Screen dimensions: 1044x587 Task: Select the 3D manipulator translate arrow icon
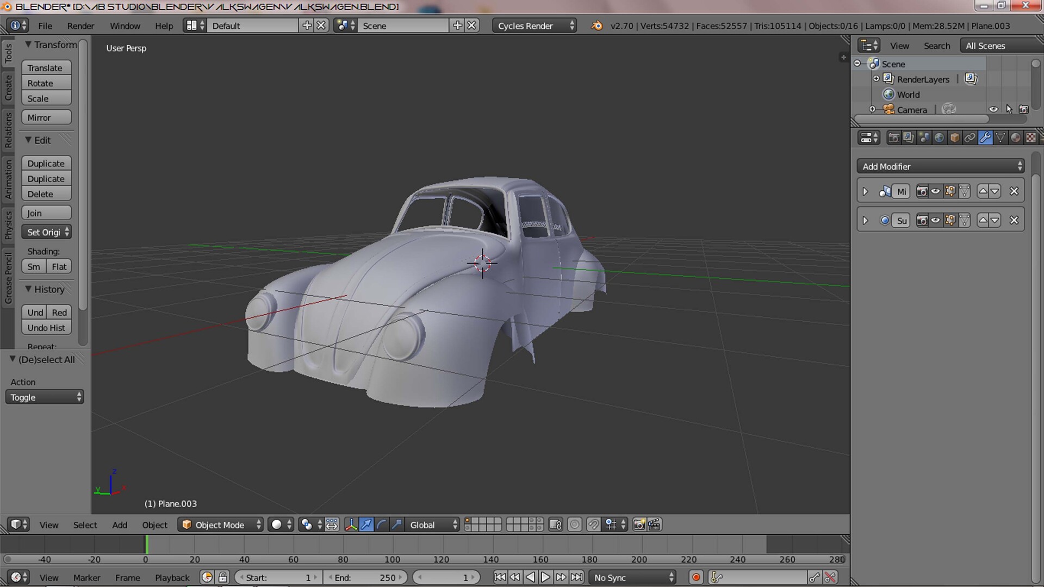coord(366,524)
